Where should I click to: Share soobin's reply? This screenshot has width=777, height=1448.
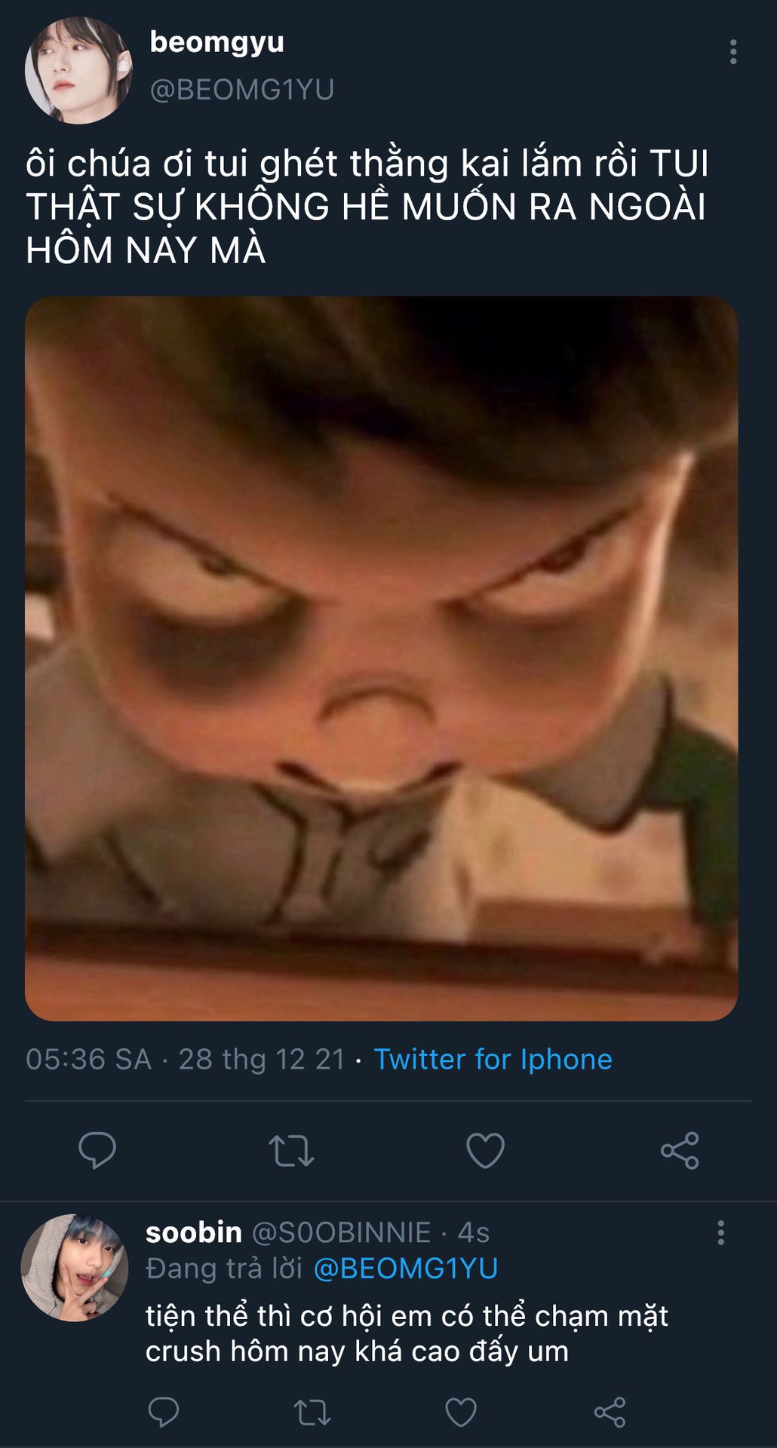[x=610, y=1412]
